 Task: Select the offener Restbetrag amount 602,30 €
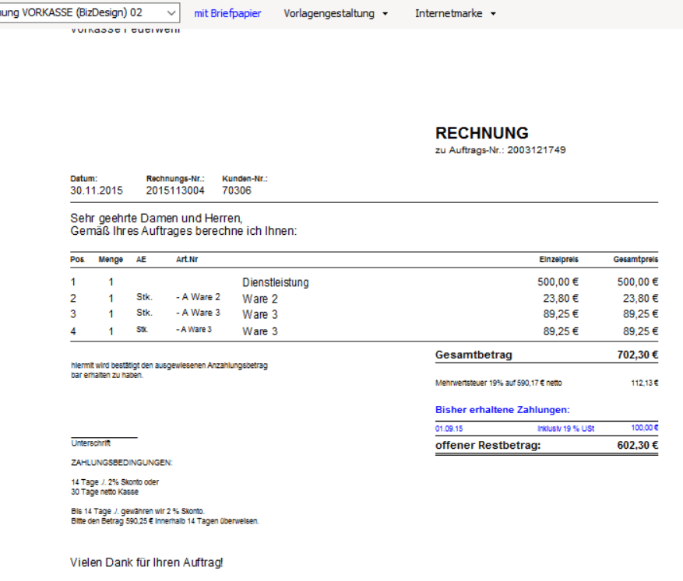coord(637,445)
